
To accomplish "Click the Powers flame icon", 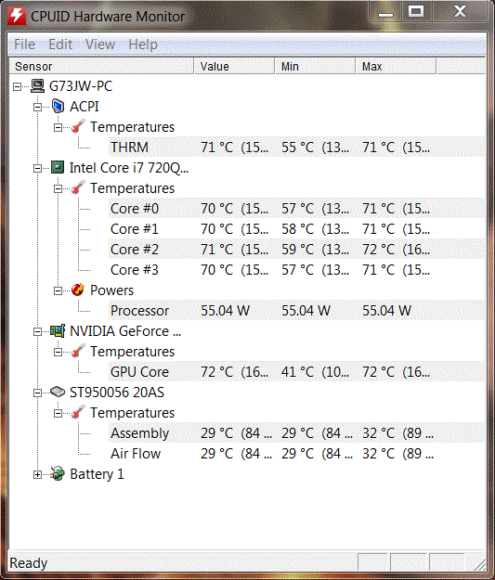I will tap(78, 290).
